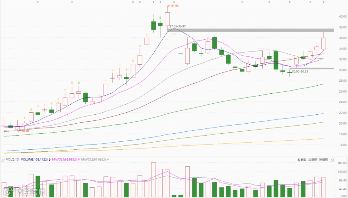Click the tallest volume bar in the volume panel
This screenshot has width=348, height=198.
point(153,180)
